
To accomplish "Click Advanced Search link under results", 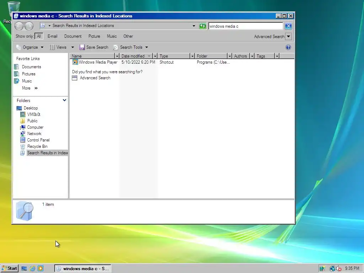I will pos(95,78).
